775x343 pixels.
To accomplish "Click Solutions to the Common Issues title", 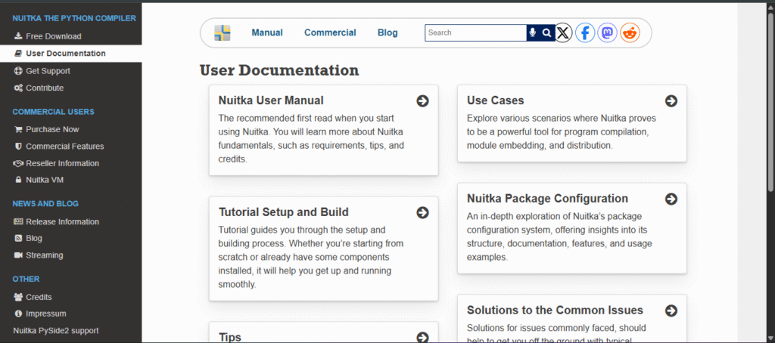I will 555,311.
